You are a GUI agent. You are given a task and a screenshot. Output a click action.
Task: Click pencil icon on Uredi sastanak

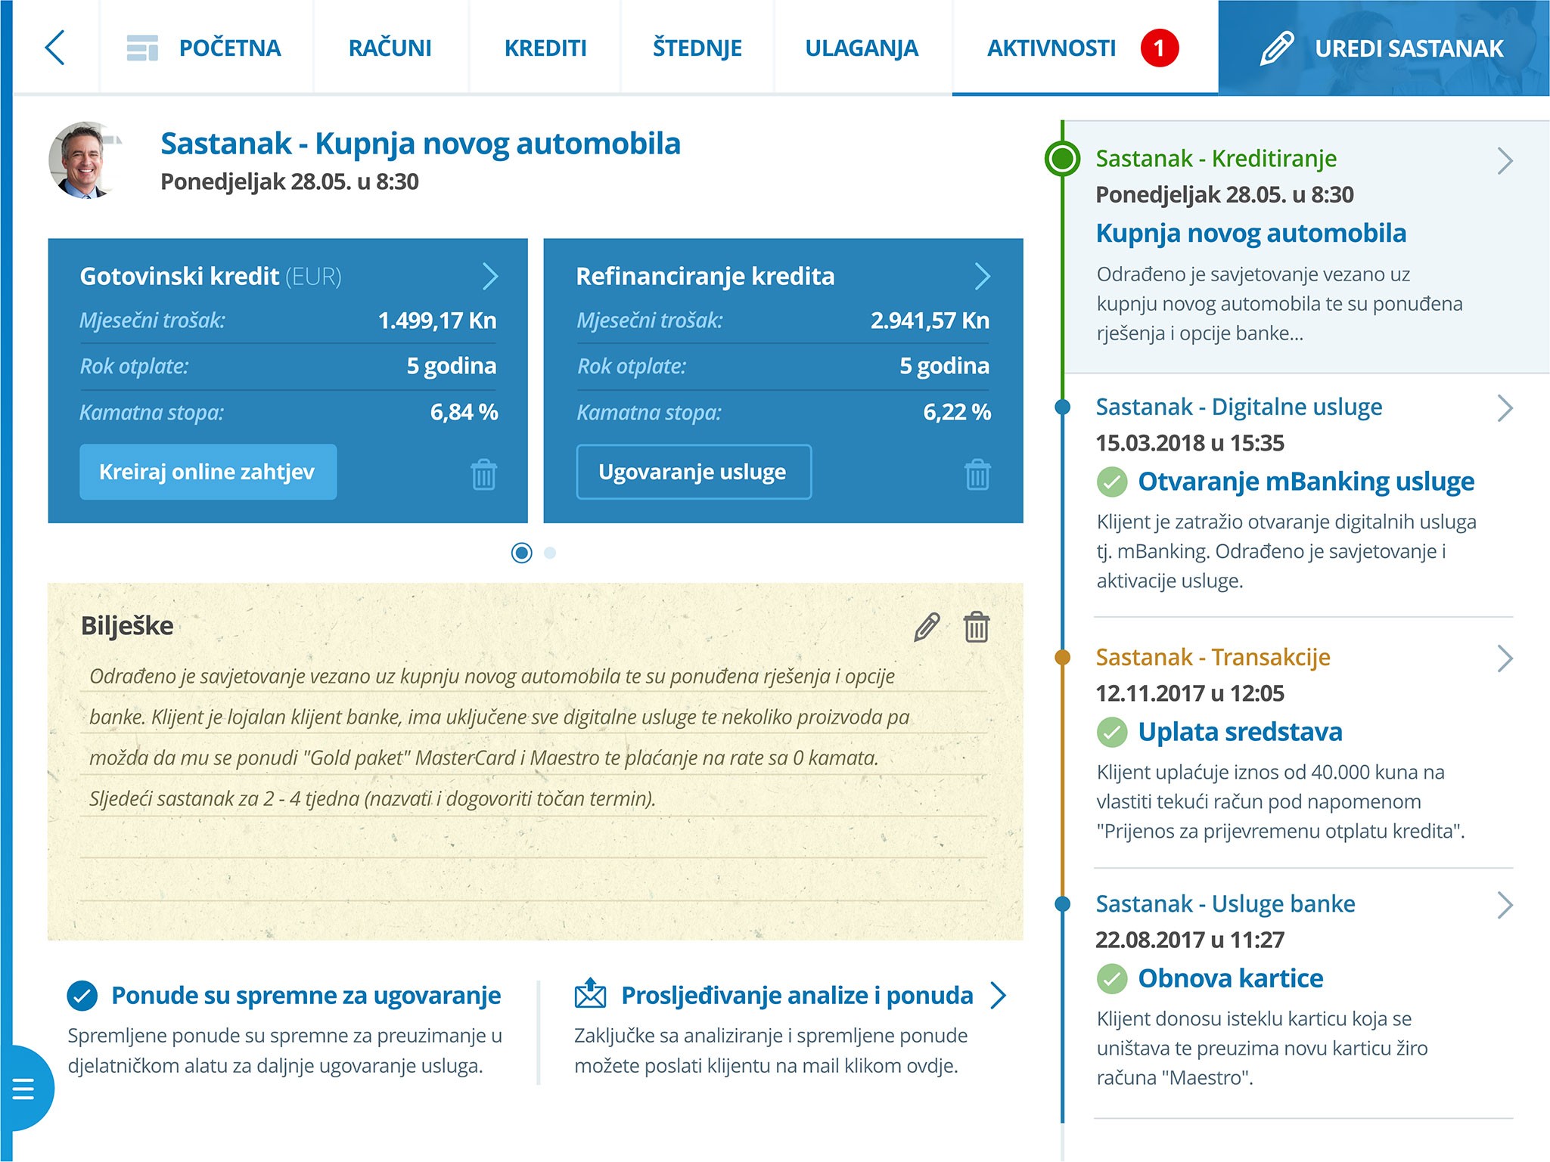point(1277,48)
